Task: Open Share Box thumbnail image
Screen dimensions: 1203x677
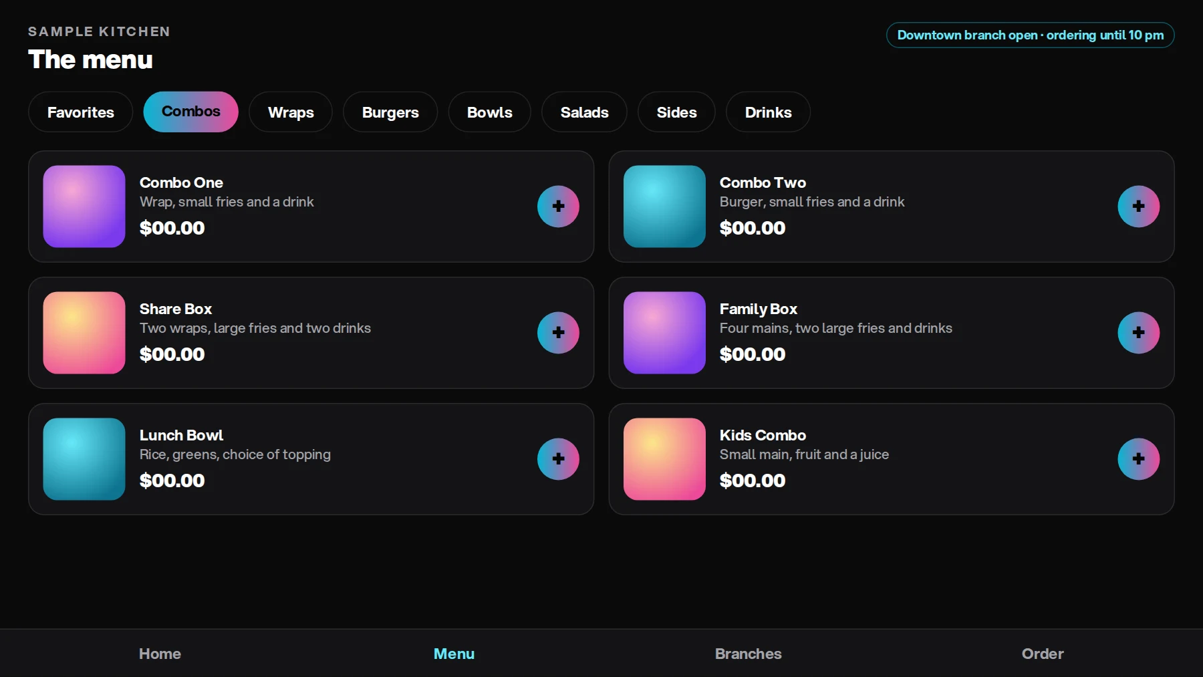Action: [x=84, y=333]
